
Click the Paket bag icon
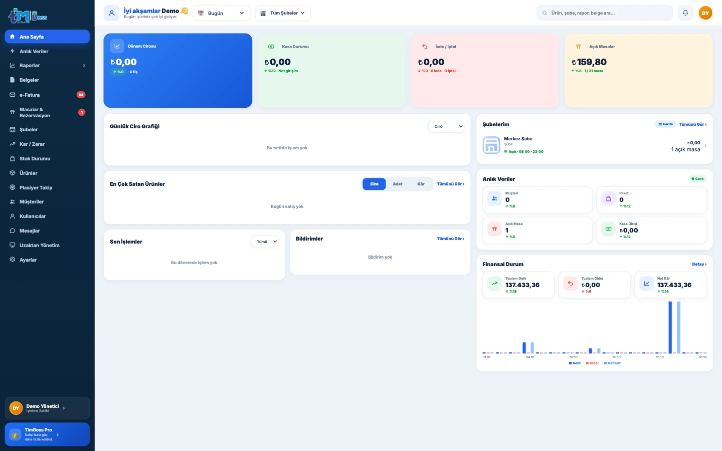(608, 199)
